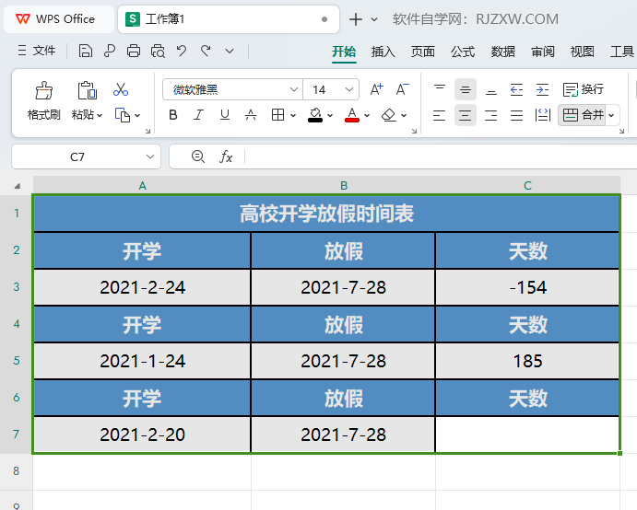637x510 pixels.
Task: Click red font color swatch
Action: (352, 115)
